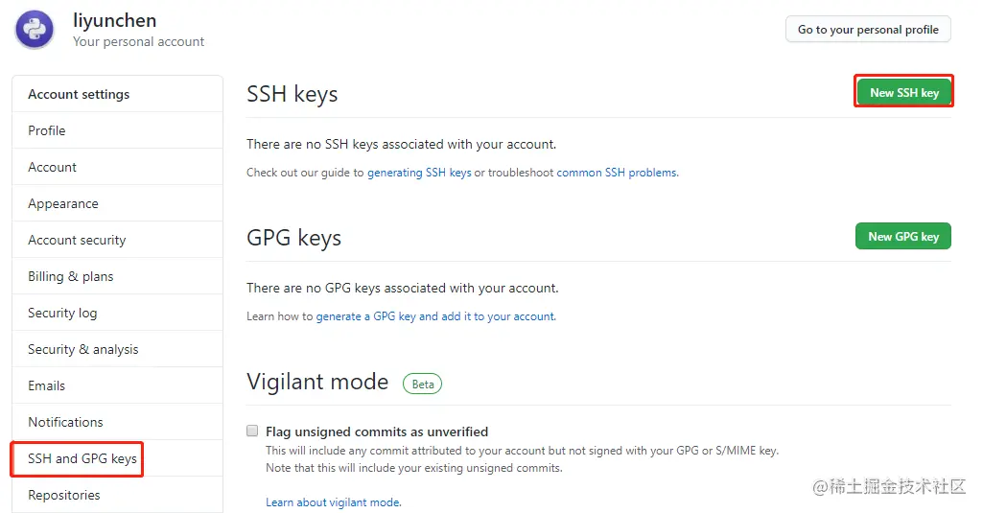Follow the common SSH problems link
The image size is (983, 513).
(617, 173)
